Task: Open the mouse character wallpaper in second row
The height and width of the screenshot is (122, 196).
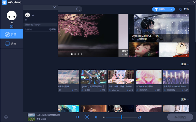Action: click(94, 108)
